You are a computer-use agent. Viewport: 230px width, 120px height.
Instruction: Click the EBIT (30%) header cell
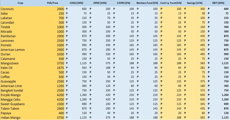(x=218, y=3)
